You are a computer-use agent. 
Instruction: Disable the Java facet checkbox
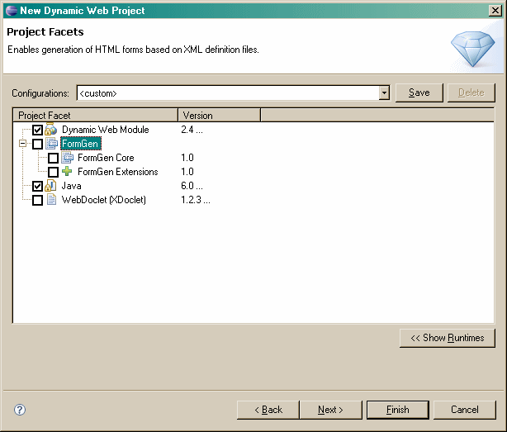tap(37, 187)
